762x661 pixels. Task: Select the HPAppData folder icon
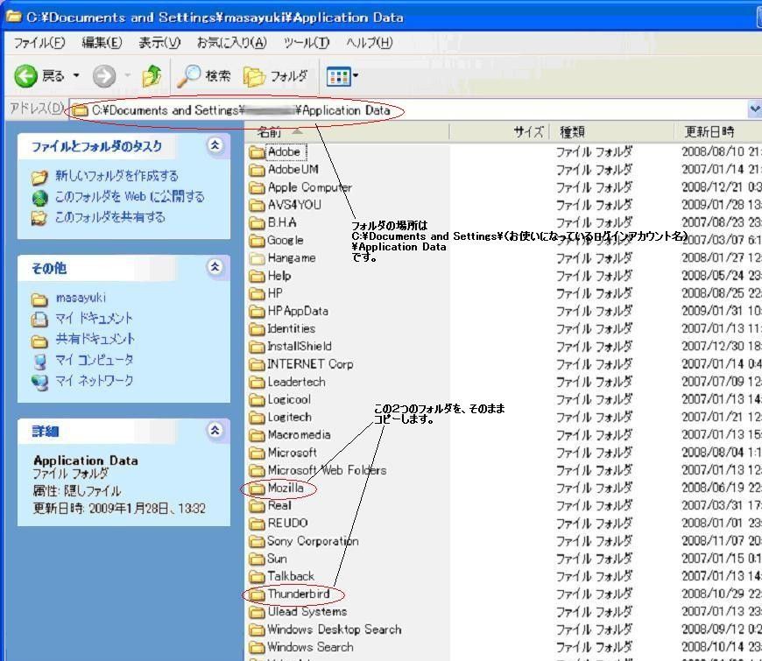[258, 312]
